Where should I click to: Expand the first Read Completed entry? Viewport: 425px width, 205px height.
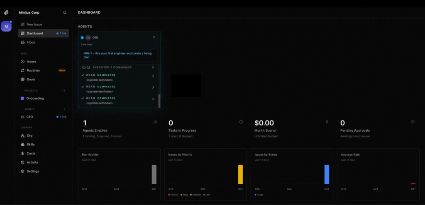(x=153, y=76)
